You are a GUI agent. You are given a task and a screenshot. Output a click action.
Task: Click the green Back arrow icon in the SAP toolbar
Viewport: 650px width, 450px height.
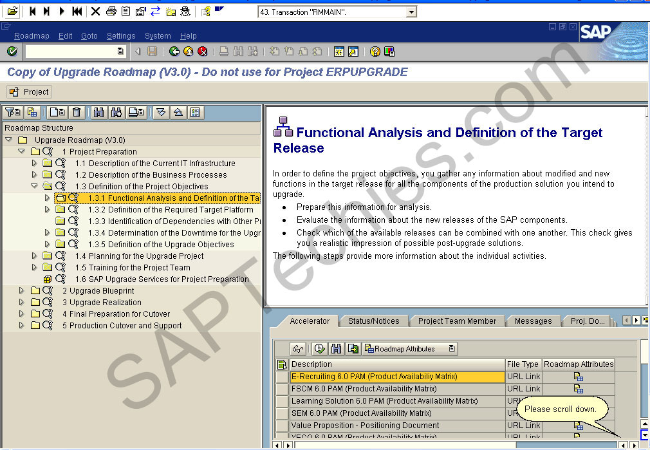coord(174,52)
